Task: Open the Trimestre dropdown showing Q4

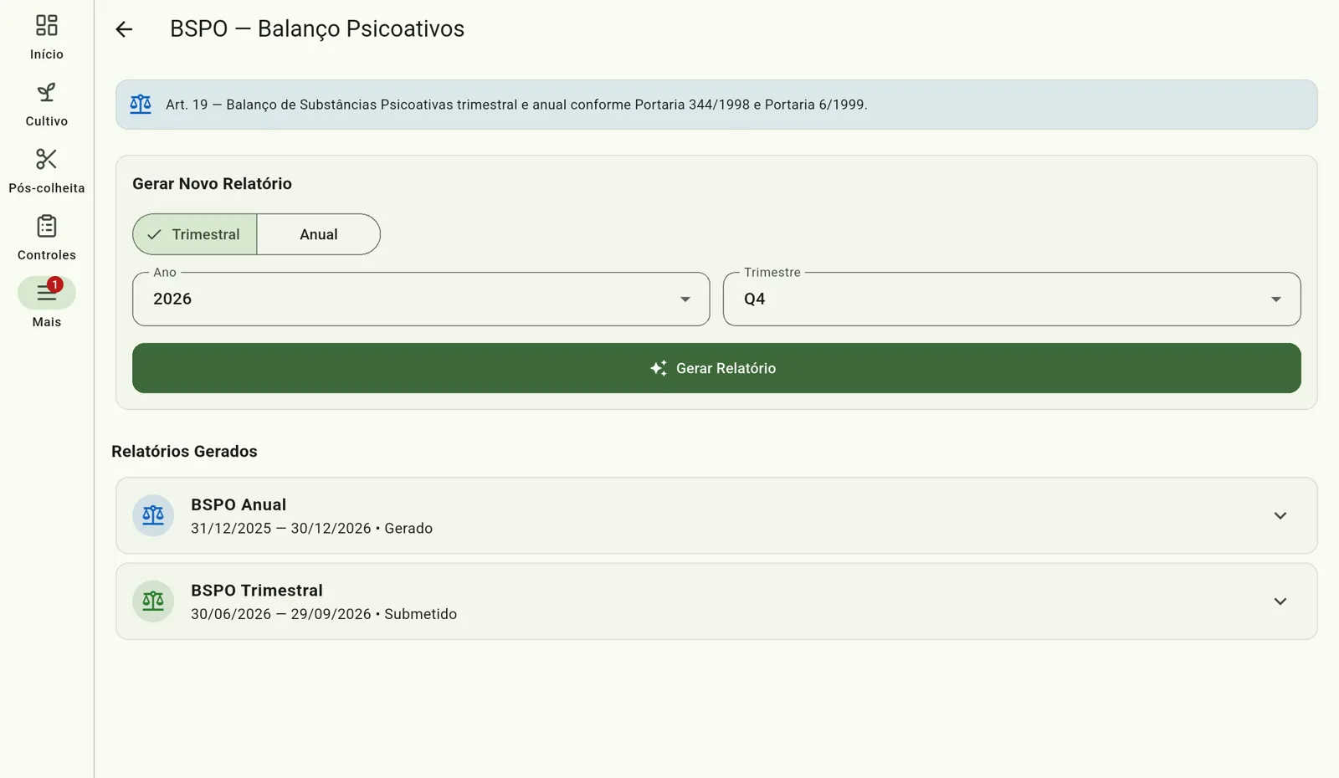Action: coord(1012,299)
